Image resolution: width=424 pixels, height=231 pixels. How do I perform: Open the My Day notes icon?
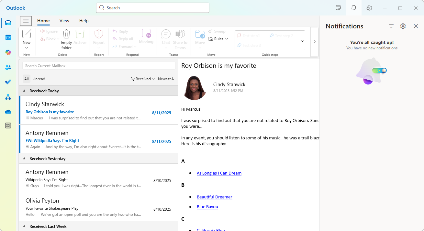coord(338,8)
